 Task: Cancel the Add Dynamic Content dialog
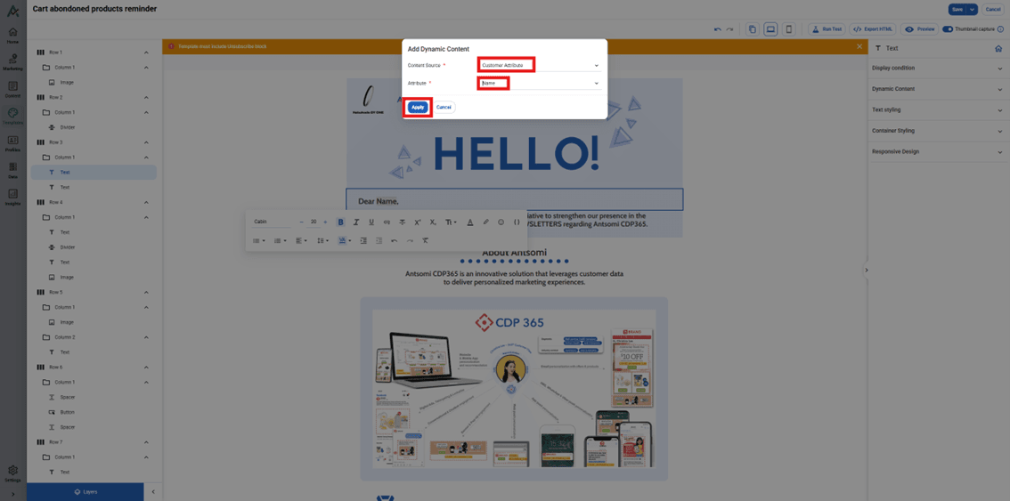(x=444, y=107)
